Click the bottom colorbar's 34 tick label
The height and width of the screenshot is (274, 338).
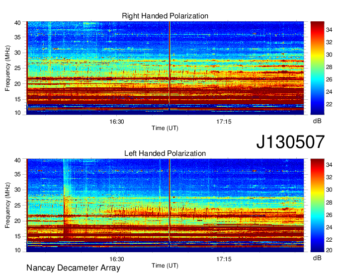coord(329,165)
